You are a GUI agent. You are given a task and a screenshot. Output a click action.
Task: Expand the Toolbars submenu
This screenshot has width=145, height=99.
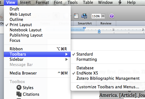click(37, 54)
